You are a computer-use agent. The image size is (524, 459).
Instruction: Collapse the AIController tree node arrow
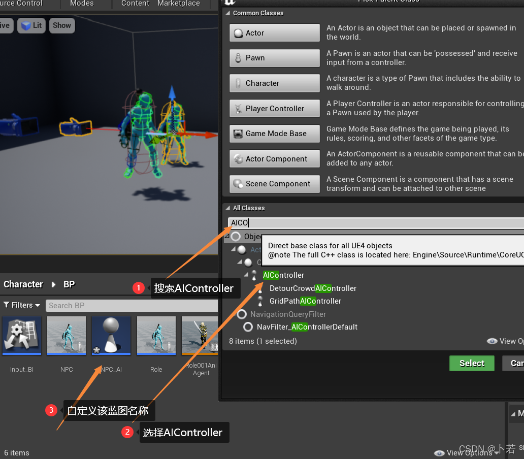point(246,275)
